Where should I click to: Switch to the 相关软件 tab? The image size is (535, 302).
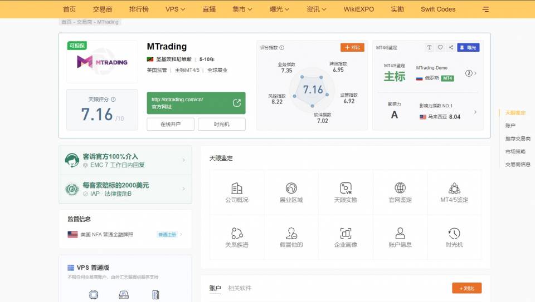click(x=240, y=288)
